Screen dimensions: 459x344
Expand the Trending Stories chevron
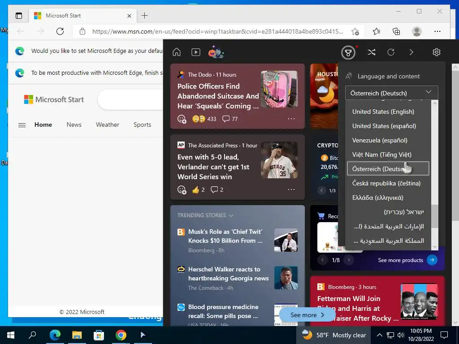click(x=231, y=215)
